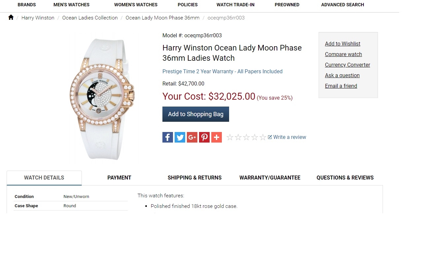This screenshot has width=445, height=263.
Task: Click the watch product image
Action: (x=103, y=98)
